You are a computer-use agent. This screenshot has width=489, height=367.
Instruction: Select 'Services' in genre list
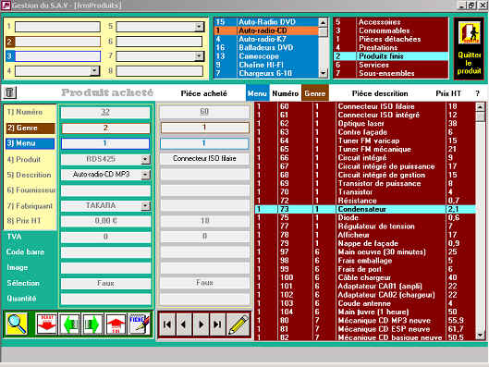pos(391,65)
